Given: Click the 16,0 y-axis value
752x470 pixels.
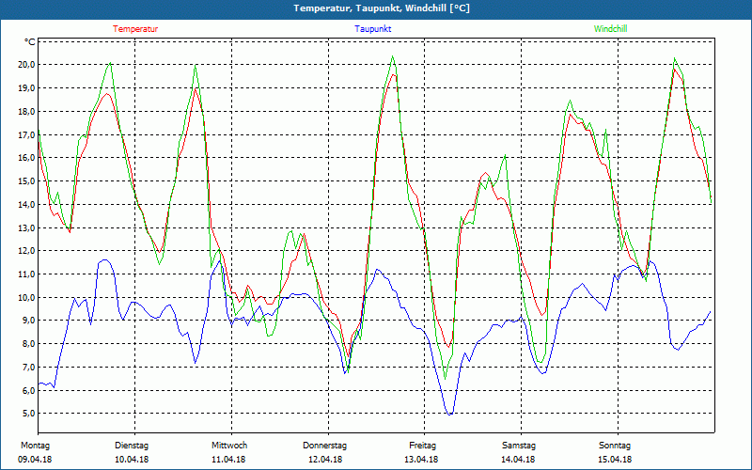Looking at the screenshot, I should [27, 158].
